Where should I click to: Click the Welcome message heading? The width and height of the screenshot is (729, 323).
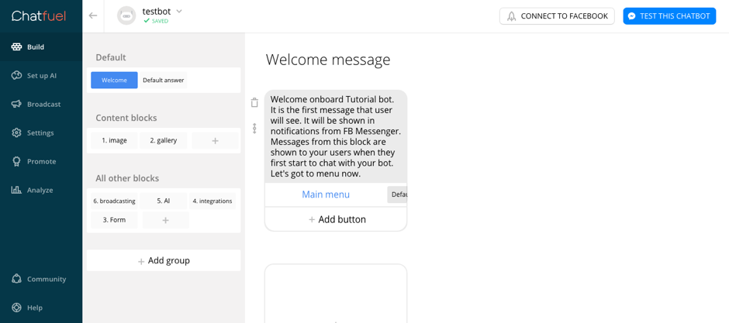click(328, 60)
